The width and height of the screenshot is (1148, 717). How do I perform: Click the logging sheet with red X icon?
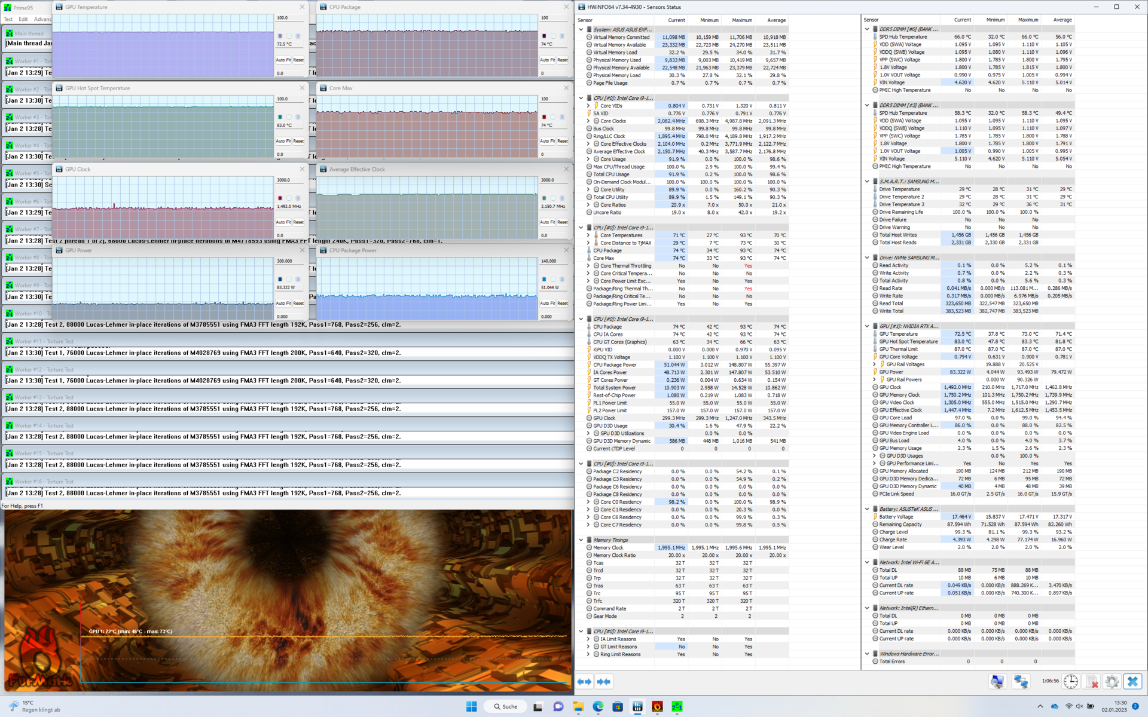(1091, 682)
